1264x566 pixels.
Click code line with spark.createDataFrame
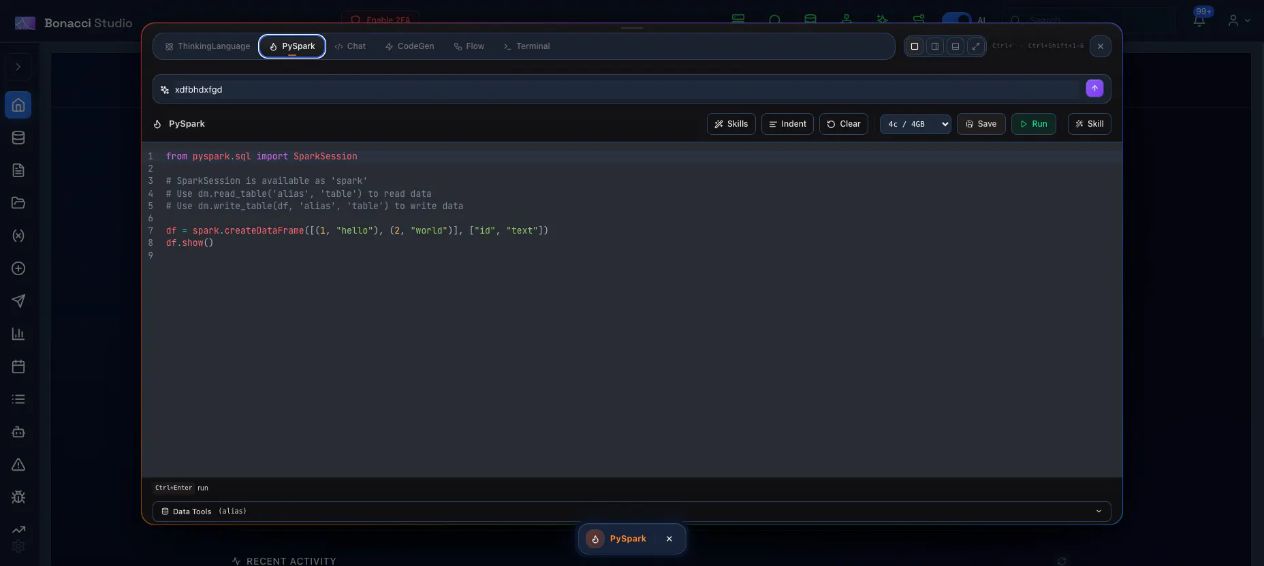click(357, 231)
